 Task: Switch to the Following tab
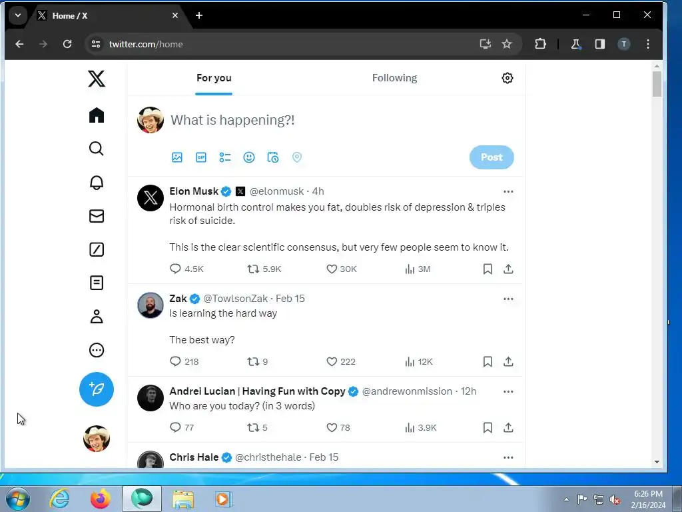(x=394, y=79)
